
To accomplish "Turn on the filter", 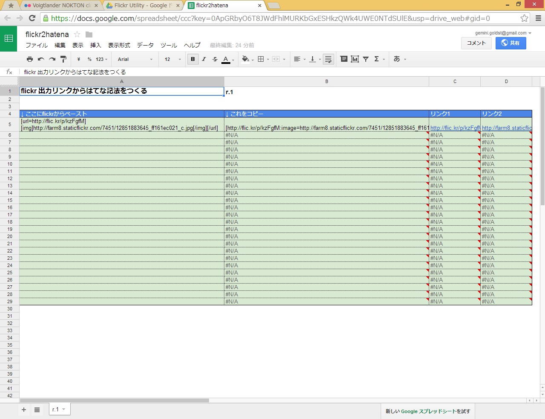I will pyautogui.click(x=366, y=59).
